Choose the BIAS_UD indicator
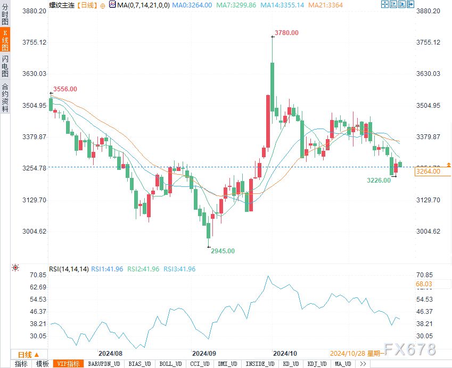The height and width of the screenshot is (368, 452). coord(141,364)
